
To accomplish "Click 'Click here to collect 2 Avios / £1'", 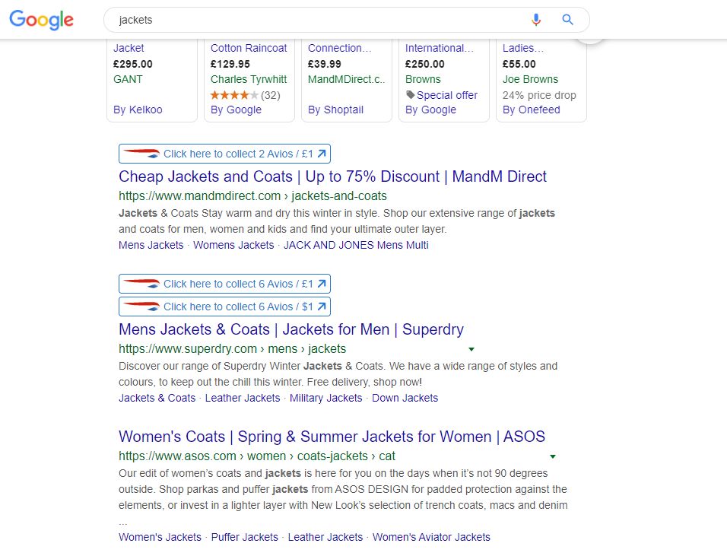I will [x=238, y=154].
